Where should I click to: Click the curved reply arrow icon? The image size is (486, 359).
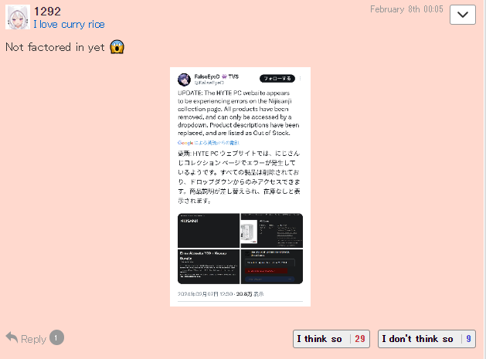[x=12, y=337]
